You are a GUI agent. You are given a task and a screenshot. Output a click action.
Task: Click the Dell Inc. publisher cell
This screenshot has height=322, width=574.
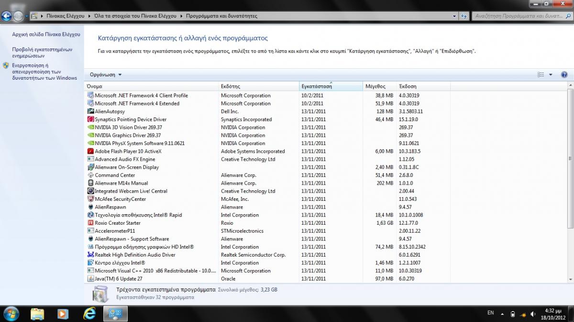coord(230,111)
